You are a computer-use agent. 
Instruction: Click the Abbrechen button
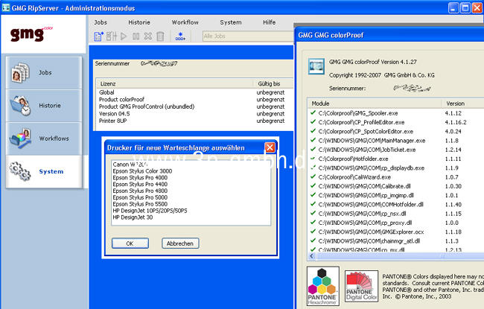click(179, 243)
